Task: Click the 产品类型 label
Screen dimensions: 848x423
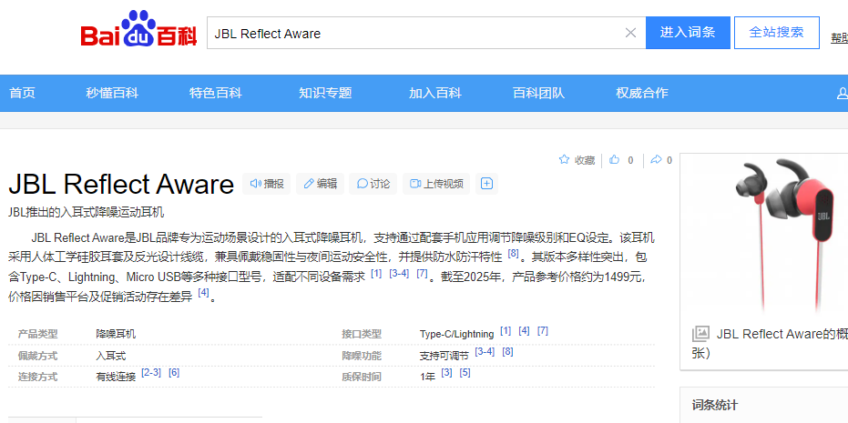Action: tap(38, 334)
